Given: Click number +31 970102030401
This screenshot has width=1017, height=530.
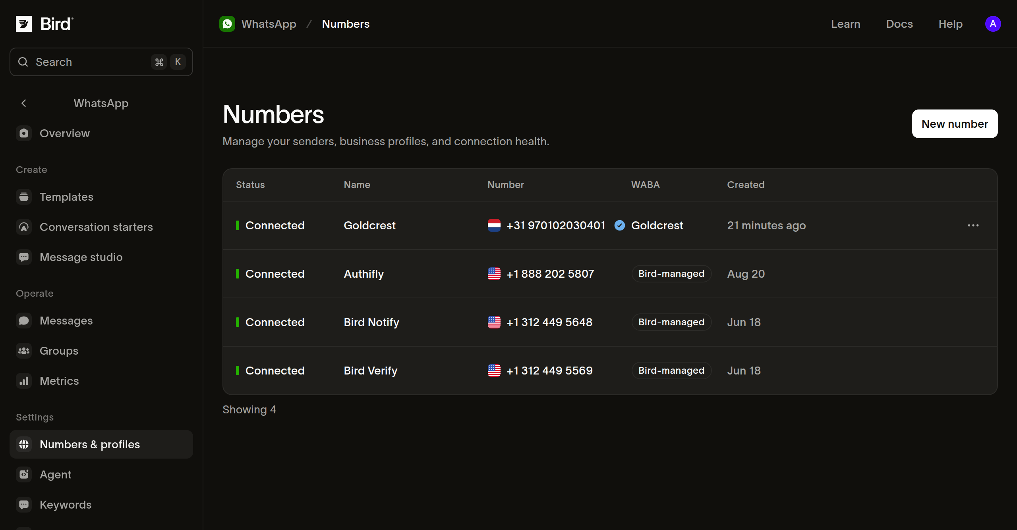Looking at the screenshot, I should tap(556, 225).
